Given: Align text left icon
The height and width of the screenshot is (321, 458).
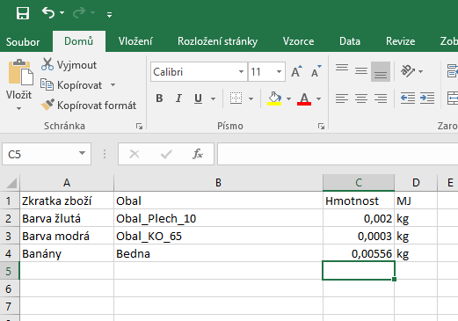Looking at the screenshot, I should click(x=342, y=98).
